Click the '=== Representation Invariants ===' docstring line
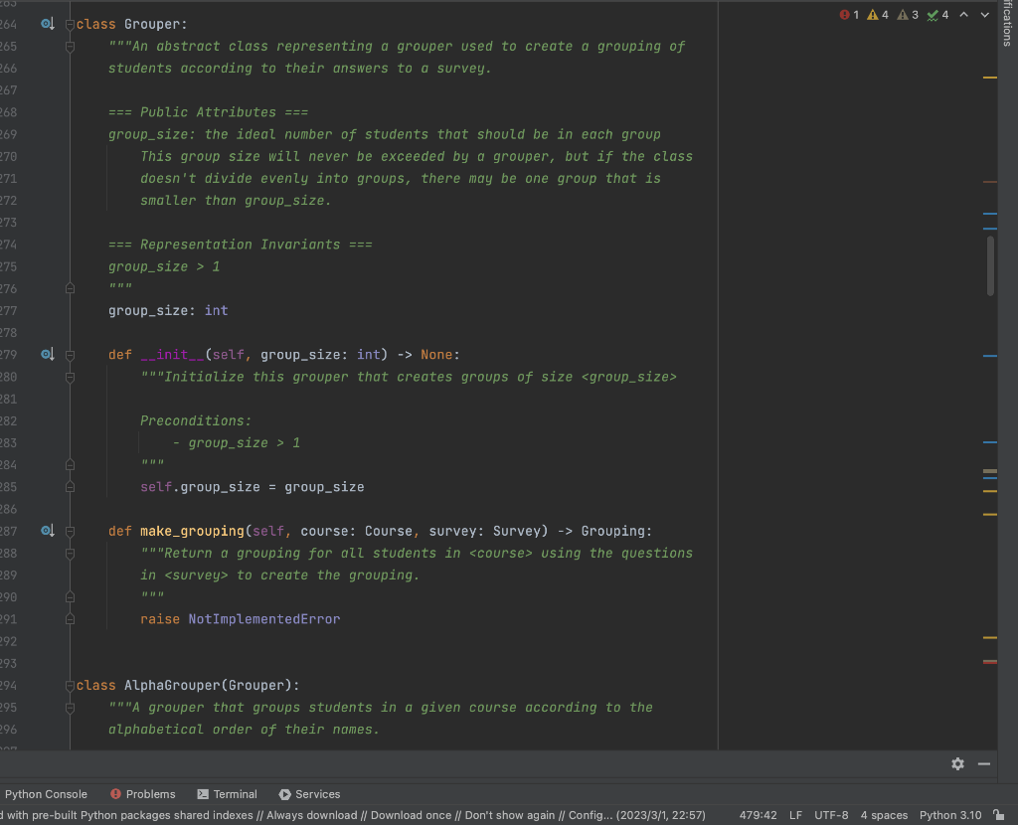1018x825 pixels. coord(241,245)
